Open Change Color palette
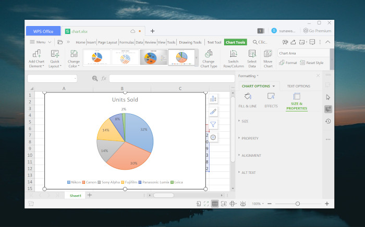Viewport: 365px width, 227px height. 74,59
